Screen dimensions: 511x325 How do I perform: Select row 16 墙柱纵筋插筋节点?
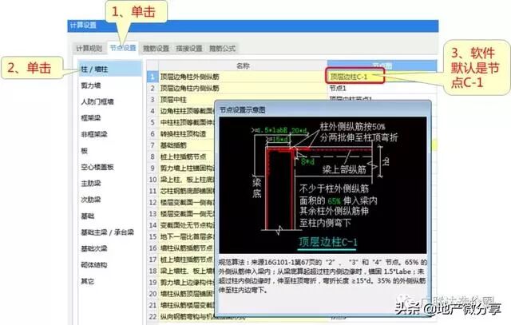coord(186,248)
